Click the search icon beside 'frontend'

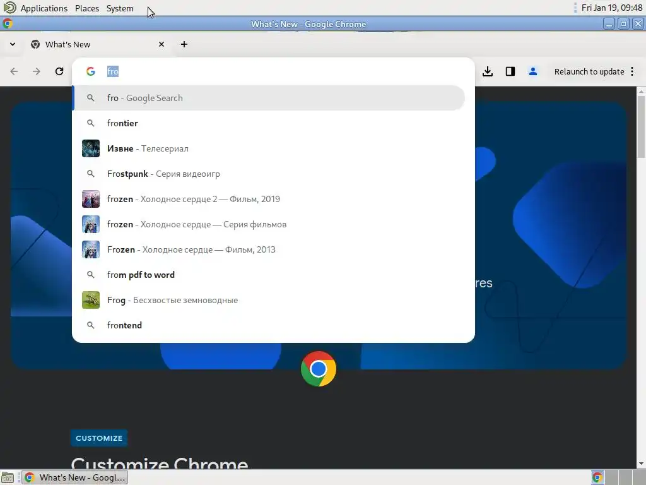tap(91, 325)
